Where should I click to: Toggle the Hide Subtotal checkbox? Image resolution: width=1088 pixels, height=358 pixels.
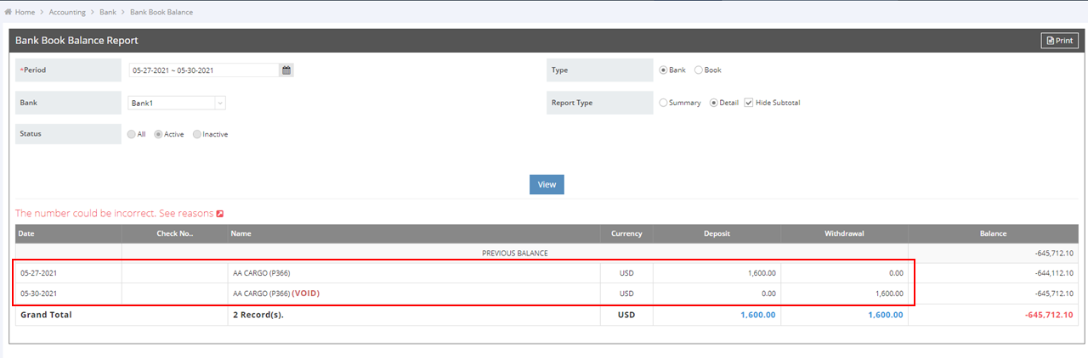[x=749, y=103]
